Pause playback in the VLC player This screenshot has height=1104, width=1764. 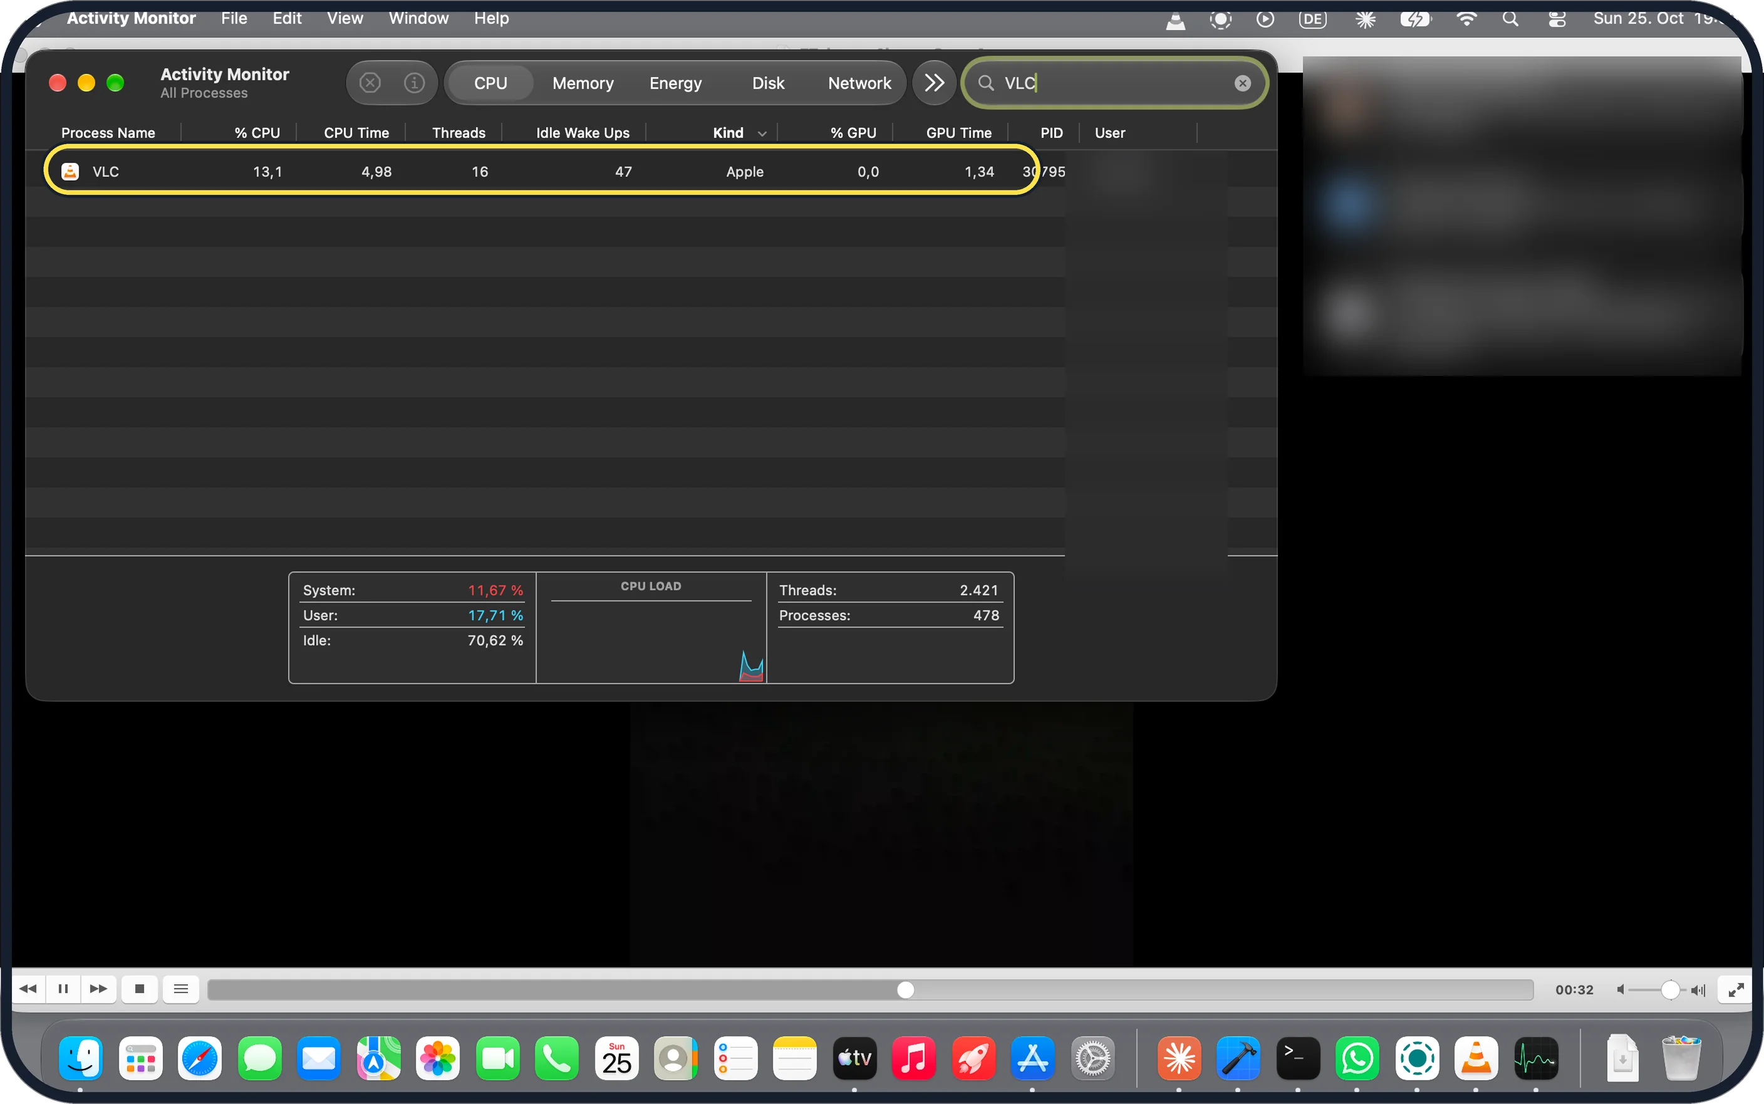coord(63,989)
